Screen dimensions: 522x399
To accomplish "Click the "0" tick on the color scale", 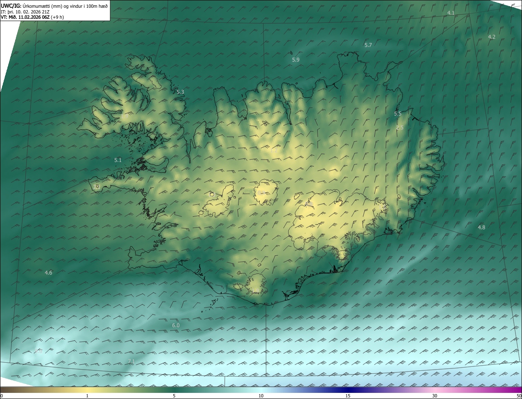I will click(x=2, y=396).
